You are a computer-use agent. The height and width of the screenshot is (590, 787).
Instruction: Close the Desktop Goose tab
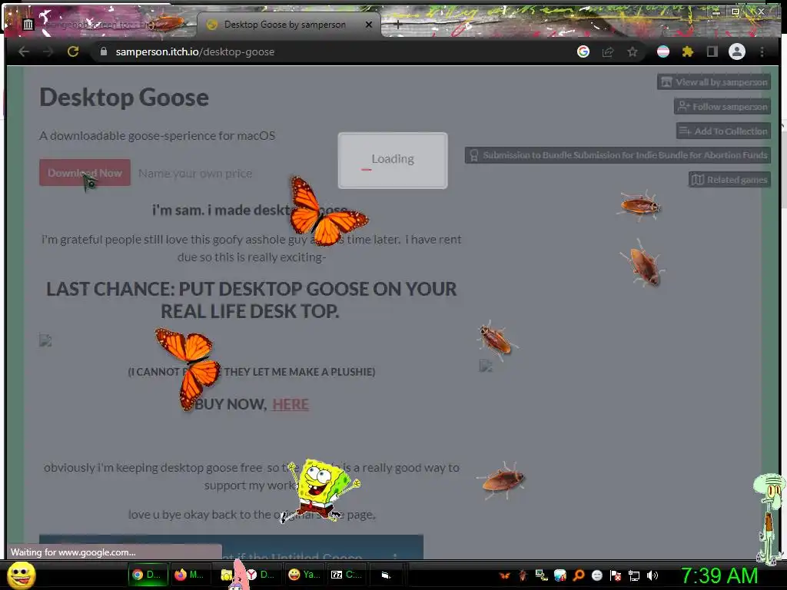click(x=369, y=24)
